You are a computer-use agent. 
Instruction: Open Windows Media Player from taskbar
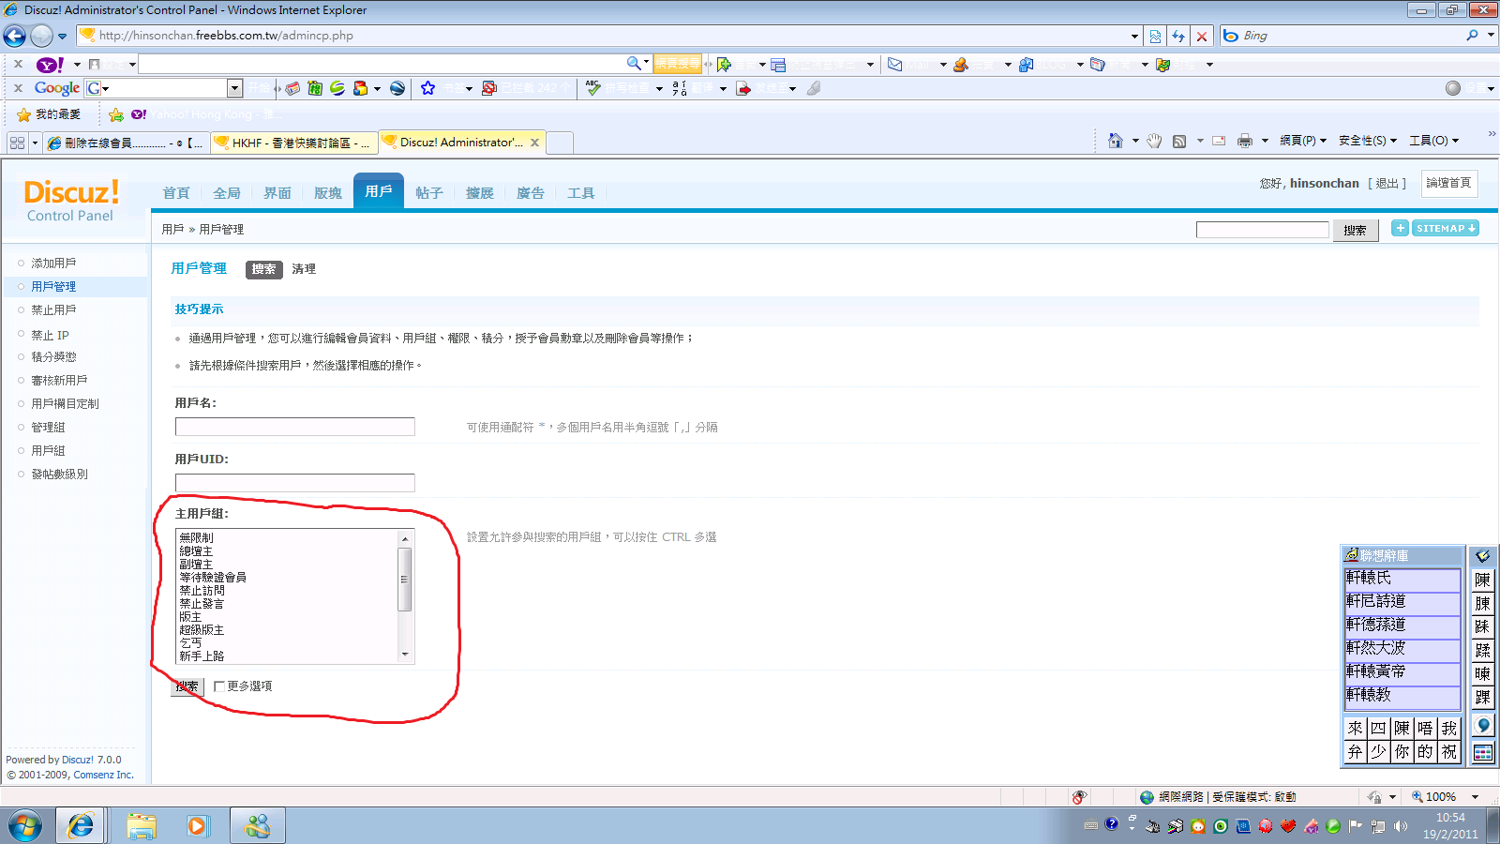point(197,825)
